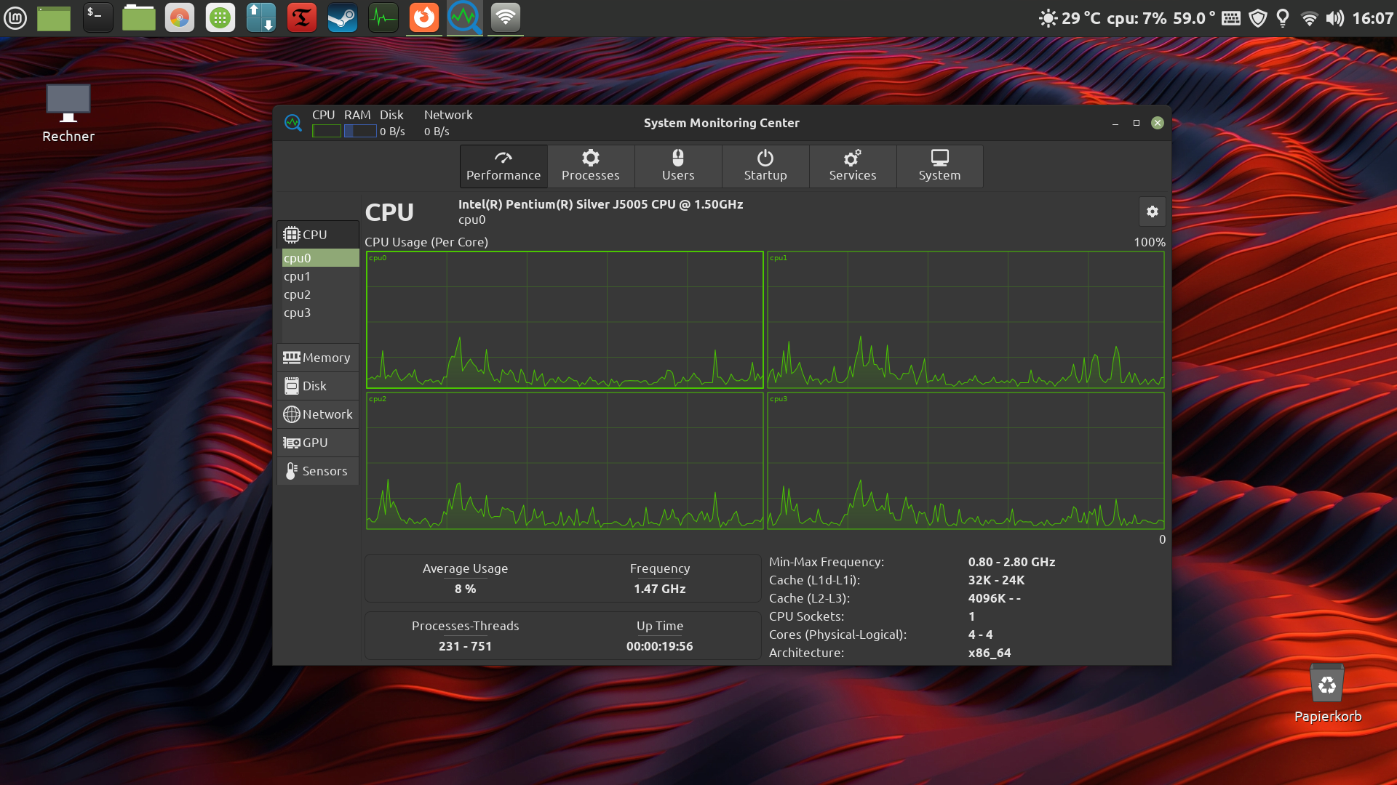Open the Memory section
This screenshot has height=785, width=1397.
318,358
